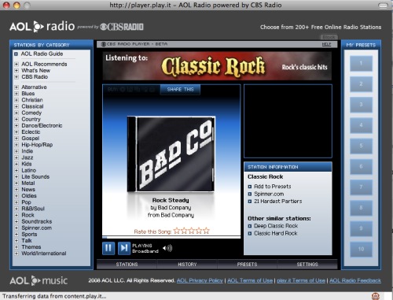This screenshot has height=300, width=393.
Task: Select preset slot 5
Action: (x=361, y=146)
